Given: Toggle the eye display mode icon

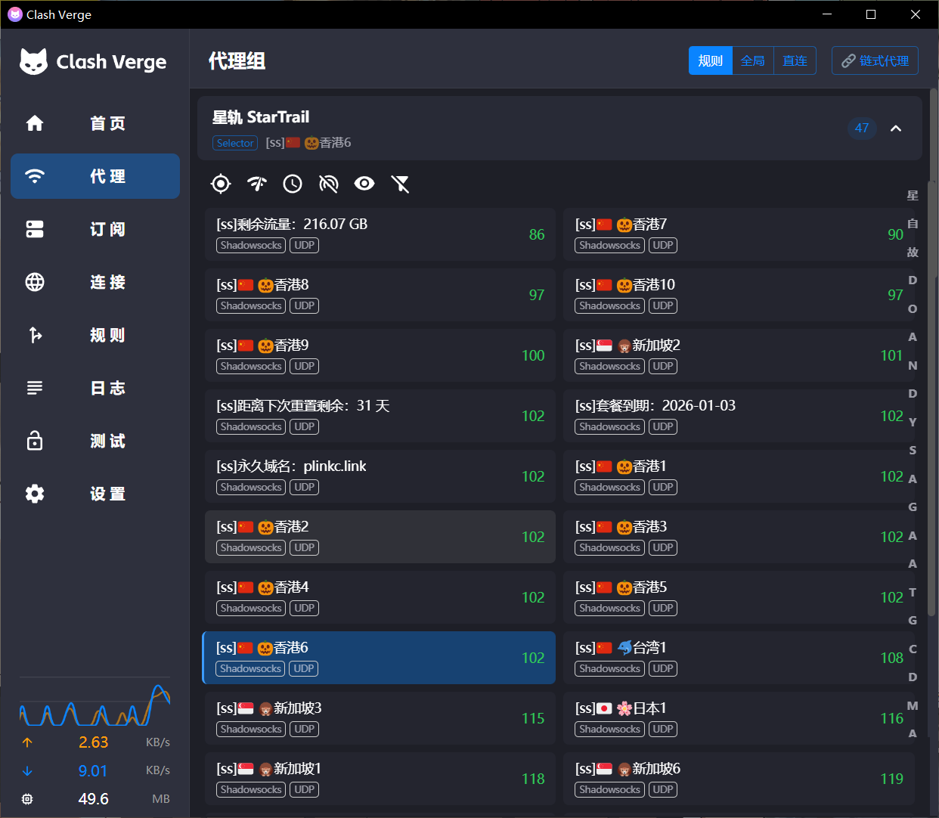Looking at the screenshot, I should (364, 184).
